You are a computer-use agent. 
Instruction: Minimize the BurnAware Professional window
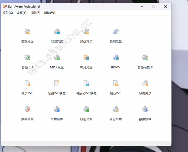[x=142, y=6]
